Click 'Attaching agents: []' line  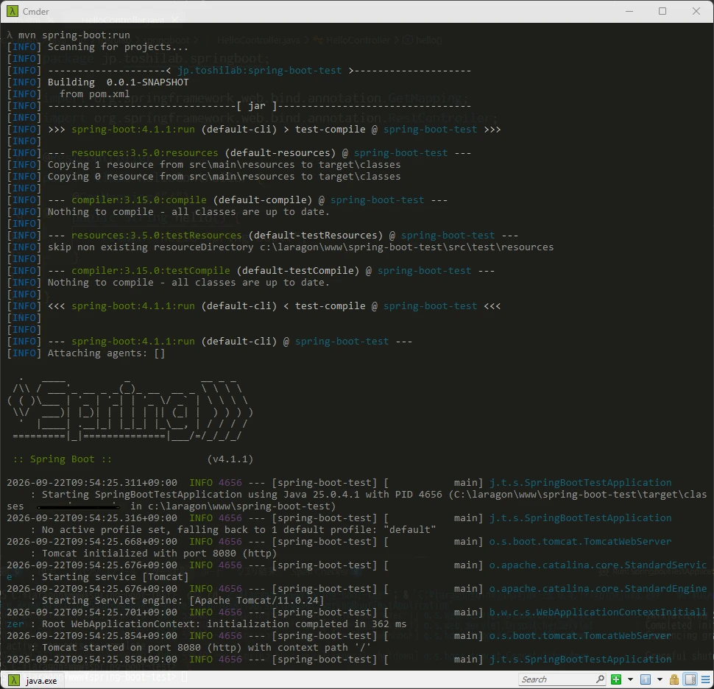coord(107,353)
